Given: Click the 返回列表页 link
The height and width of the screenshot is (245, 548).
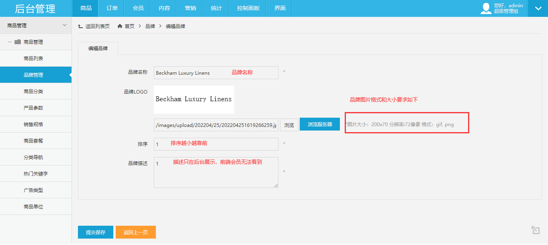Looking at the screenshot, I should tap(97, 26).
